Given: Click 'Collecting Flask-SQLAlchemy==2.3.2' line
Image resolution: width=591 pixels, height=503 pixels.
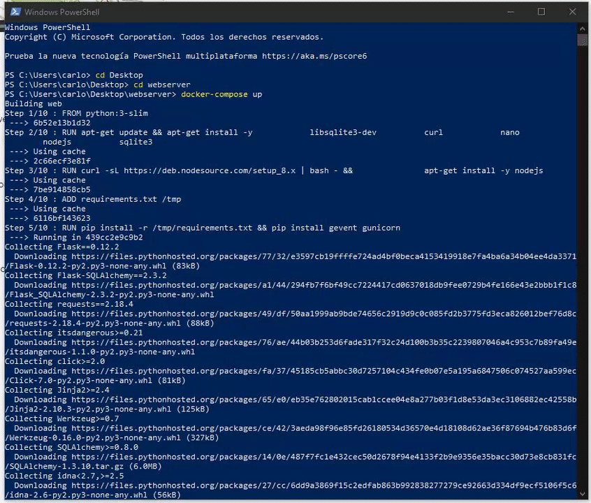Looking at the screenshot, I should (85, 276).
